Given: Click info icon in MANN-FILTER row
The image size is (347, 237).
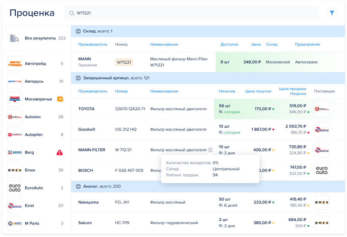Looking at the screenshot, I should click(210, 150).
